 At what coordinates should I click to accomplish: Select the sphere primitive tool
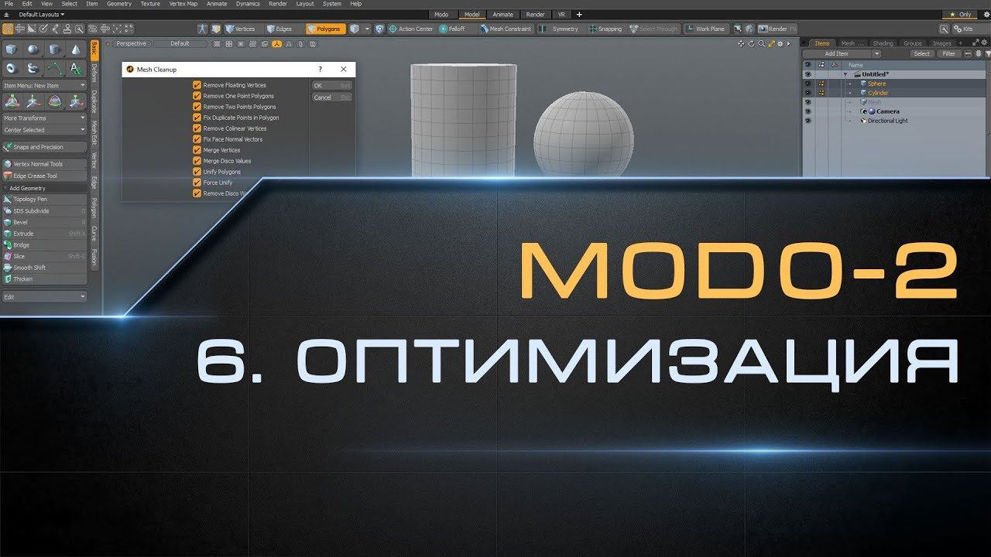(x=33, y=50)
